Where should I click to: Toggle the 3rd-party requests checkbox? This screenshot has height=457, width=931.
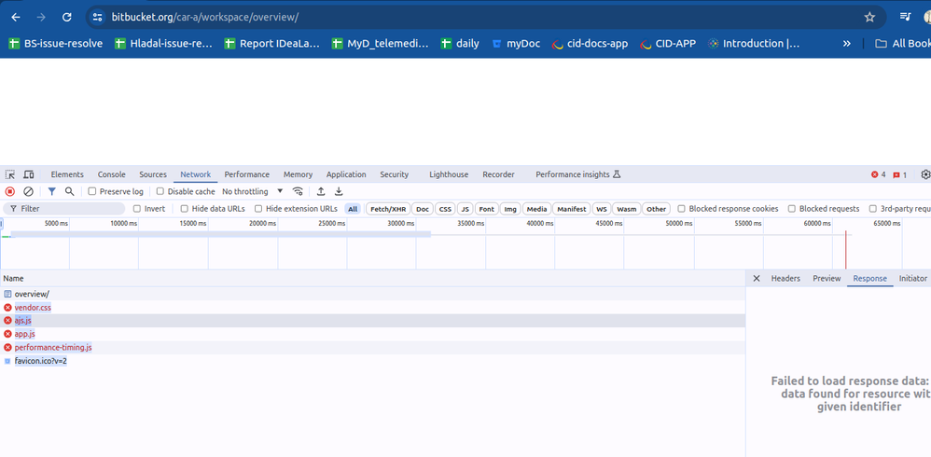pos(873,209)
